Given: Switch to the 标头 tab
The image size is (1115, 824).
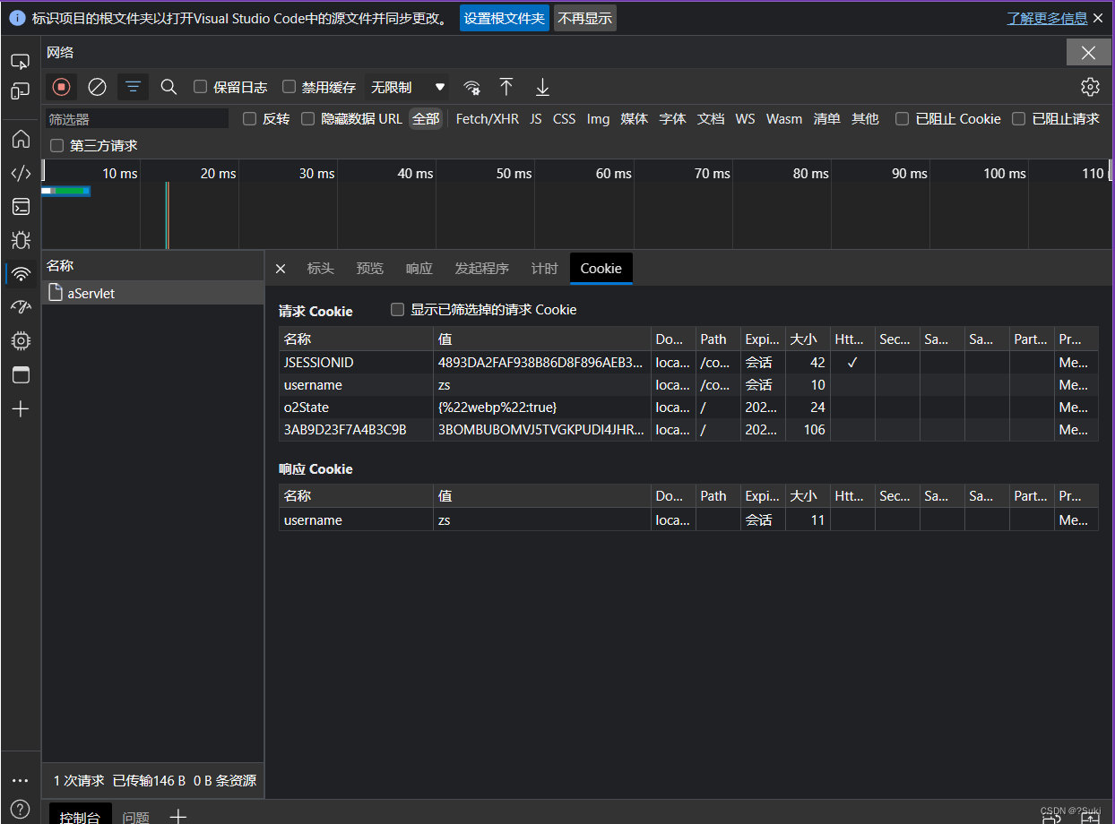Looking at the screenshot, I should [x=320, y=269].
